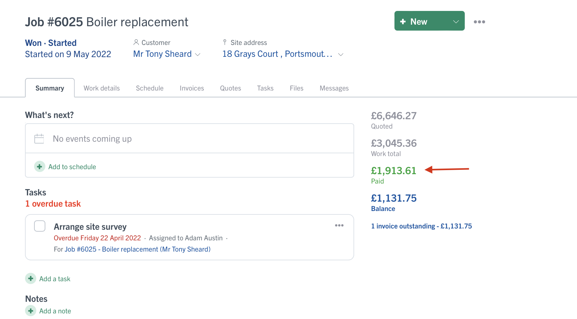Screen dimensions: 577x319
Task: Open the Invoices tab
Action: (x=192, y=88)
